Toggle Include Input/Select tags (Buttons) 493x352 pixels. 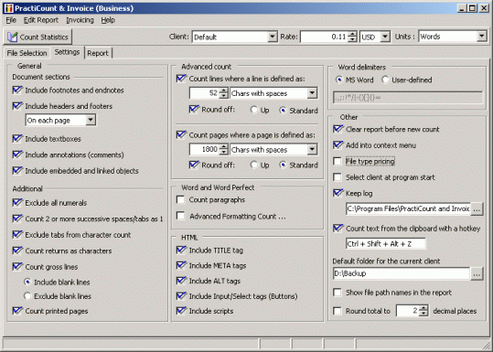pyautogui.click(x=181, y=296)
